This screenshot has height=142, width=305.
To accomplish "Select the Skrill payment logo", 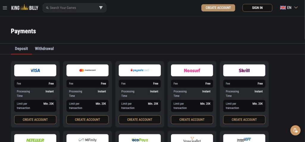I will tap(244, 70).
